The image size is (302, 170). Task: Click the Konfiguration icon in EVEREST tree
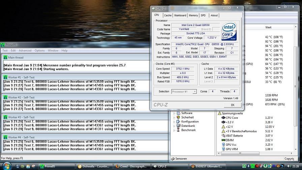tap(178, 122)
